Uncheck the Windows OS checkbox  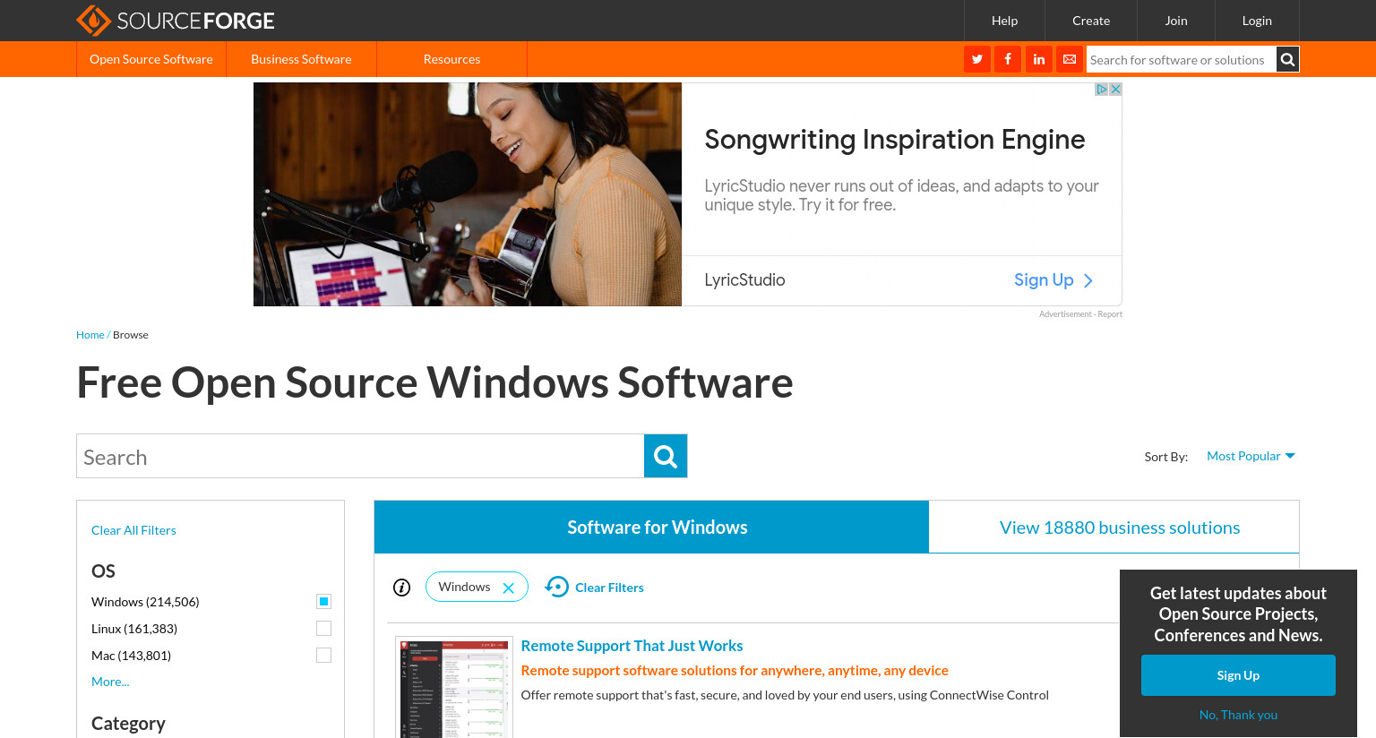pyautogui.click(x=324, y=602)
